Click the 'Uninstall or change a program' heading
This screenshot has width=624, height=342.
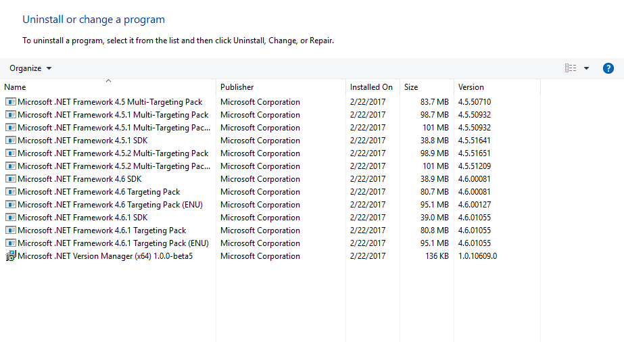[93, 20]
